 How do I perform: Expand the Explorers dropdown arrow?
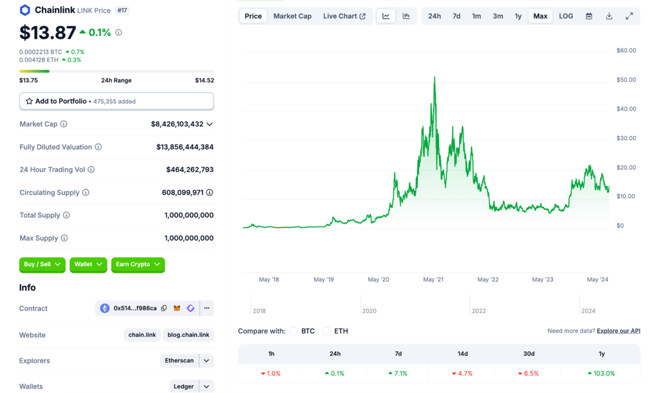[x=207, y=361]
